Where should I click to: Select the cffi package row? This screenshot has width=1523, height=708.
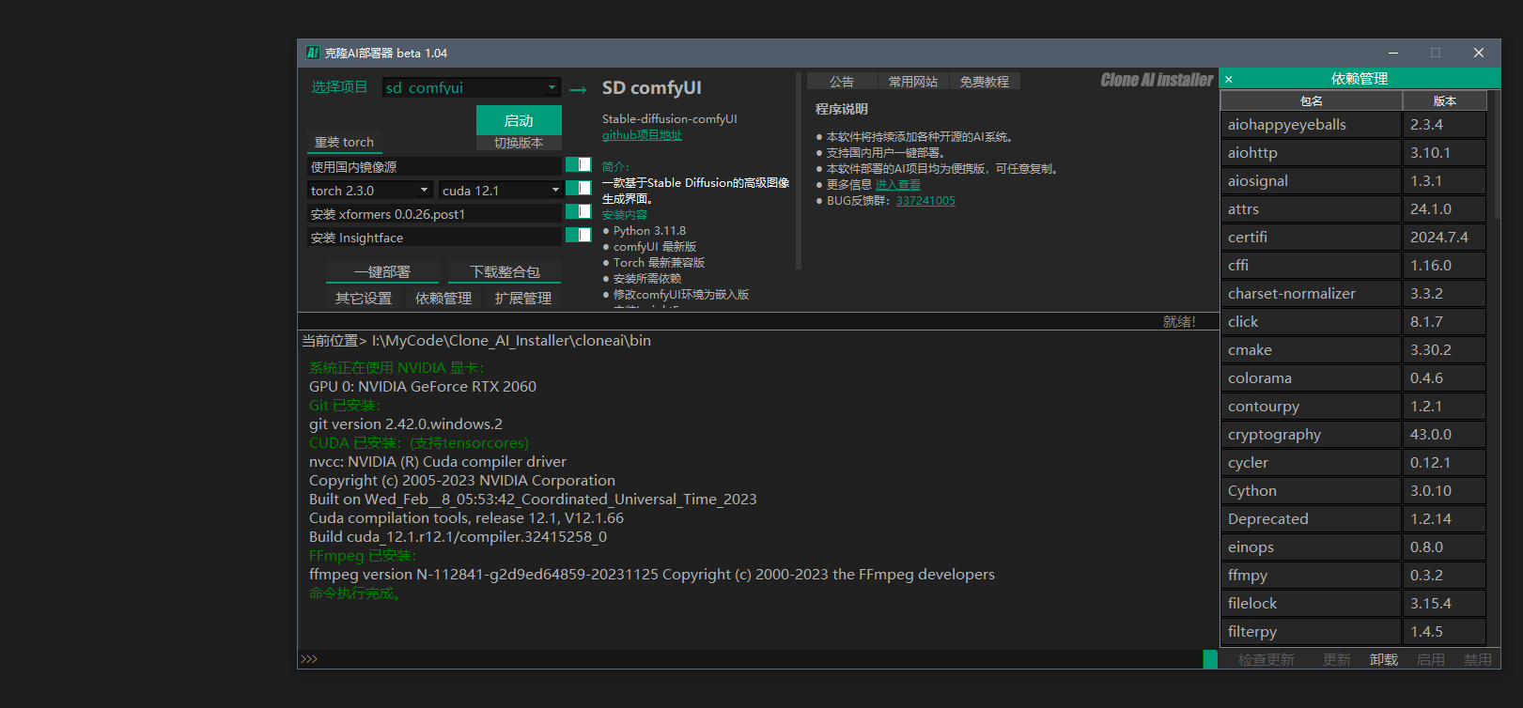[1354, 266]
